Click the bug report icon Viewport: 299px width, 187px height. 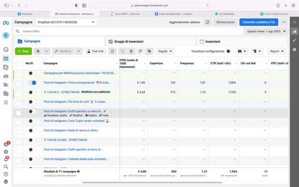coord(6,181)
